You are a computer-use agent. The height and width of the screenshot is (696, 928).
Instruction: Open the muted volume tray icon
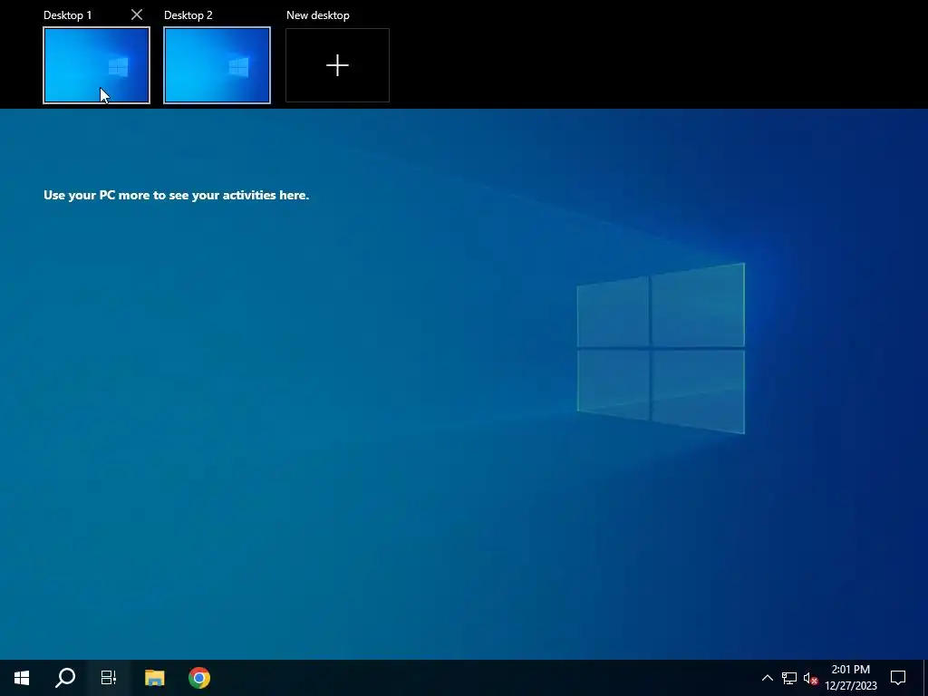tap(810, 678)
